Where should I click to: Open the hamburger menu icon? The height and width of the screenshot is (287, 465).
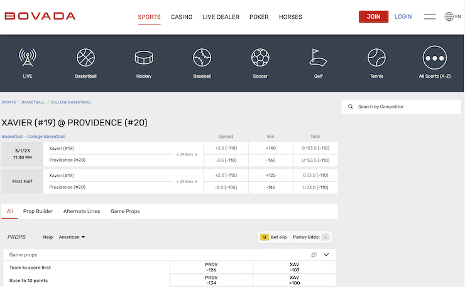point(430,17)
